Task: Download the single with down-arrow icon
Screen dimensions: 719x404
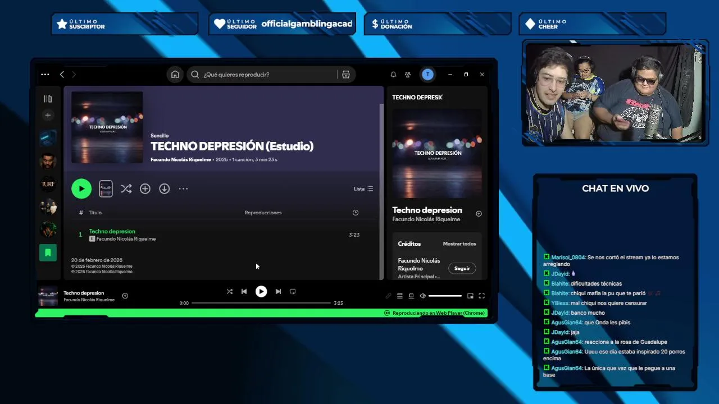Action: pos(164,189)
